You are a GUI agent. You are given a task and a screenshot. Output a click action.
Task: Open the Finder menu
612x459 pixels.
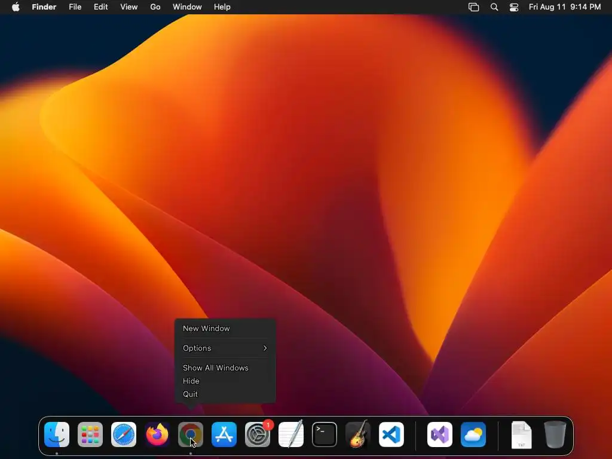click(x=44, y=7)
